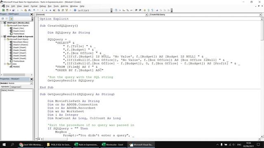Close the Project explorer pane
Image resolution: width=264 pixels, height=148 pixels.
31,14
